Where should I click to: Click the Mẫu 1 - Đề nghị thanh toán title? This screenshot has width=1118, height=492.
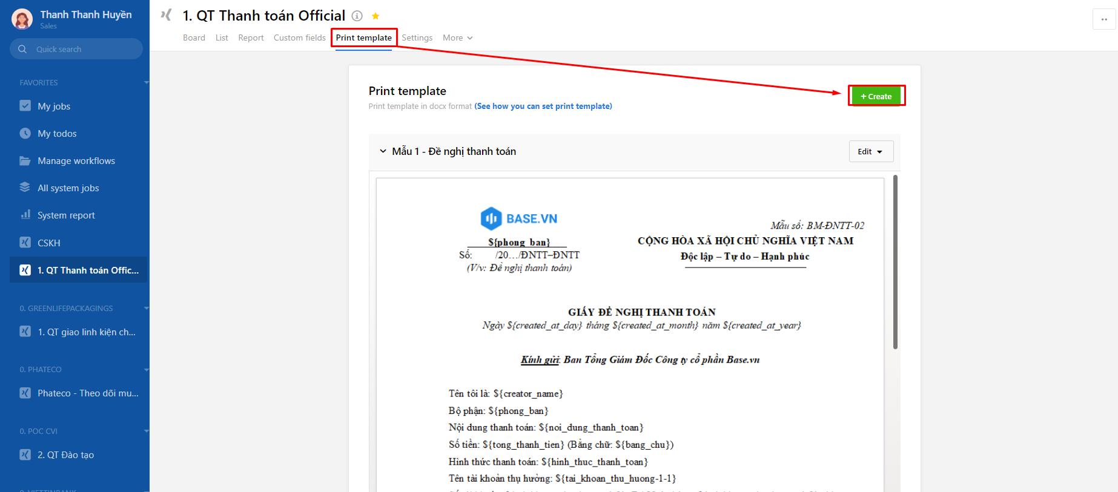click(454, 151)
